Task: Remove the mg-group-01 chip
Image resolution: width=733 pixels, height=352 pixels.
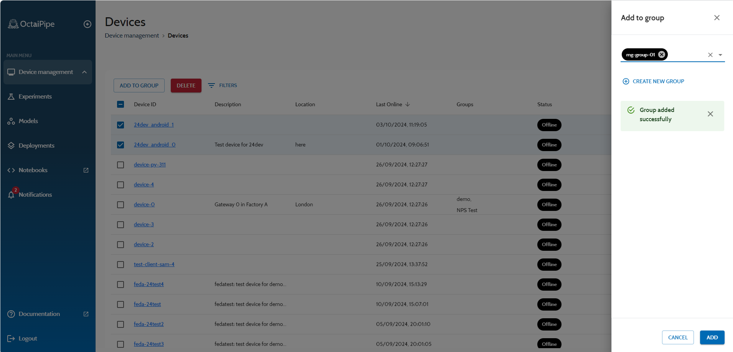Action: point(662,54)
